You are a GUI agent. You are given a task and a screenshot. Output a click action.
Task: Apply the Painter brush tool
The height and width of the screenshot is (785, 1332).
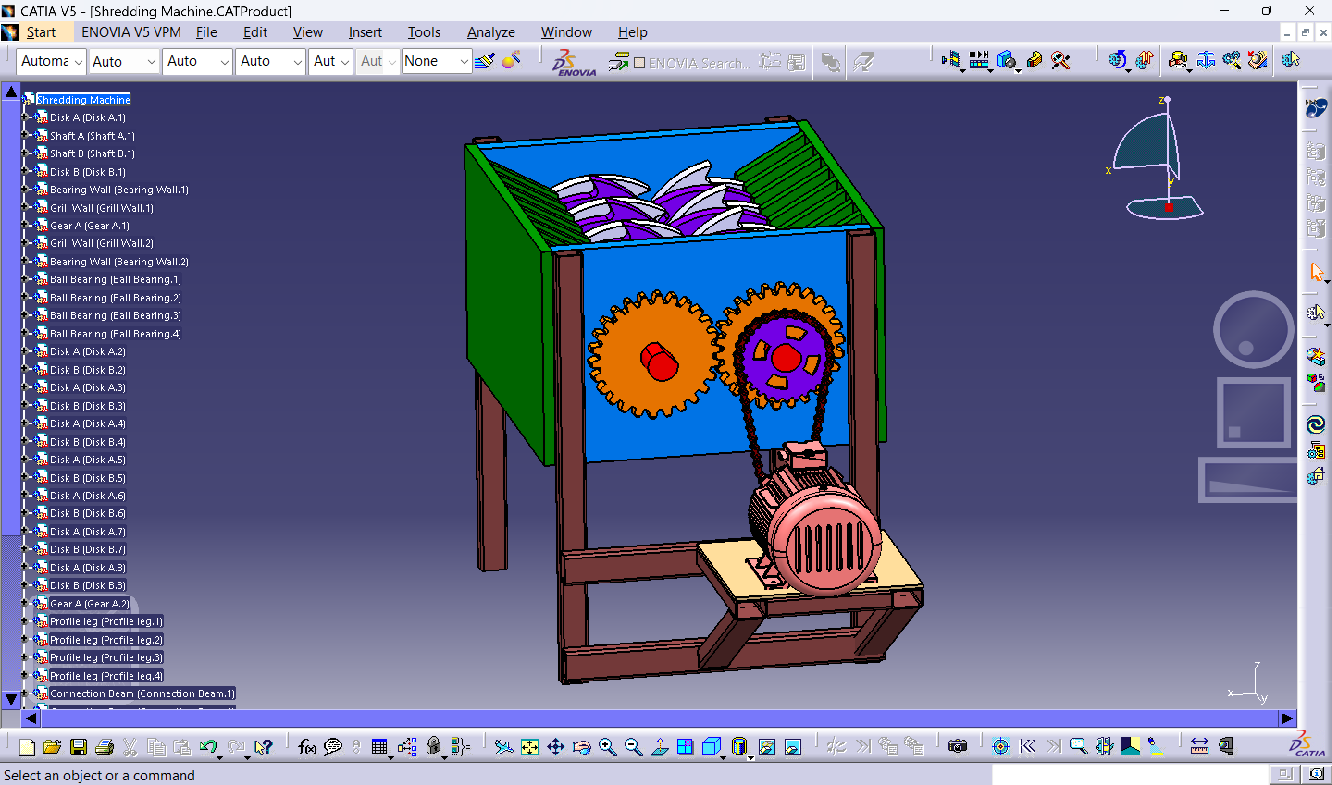[485, 61]
